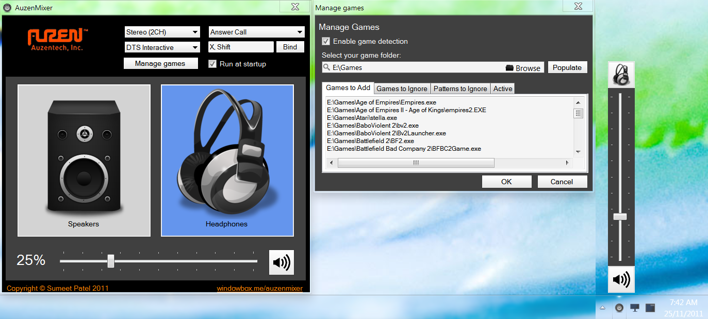The height and width of the screenshot is (319, 708).
Task: Open the Patterns to Ignore tab
Action: tap(460, 88)
